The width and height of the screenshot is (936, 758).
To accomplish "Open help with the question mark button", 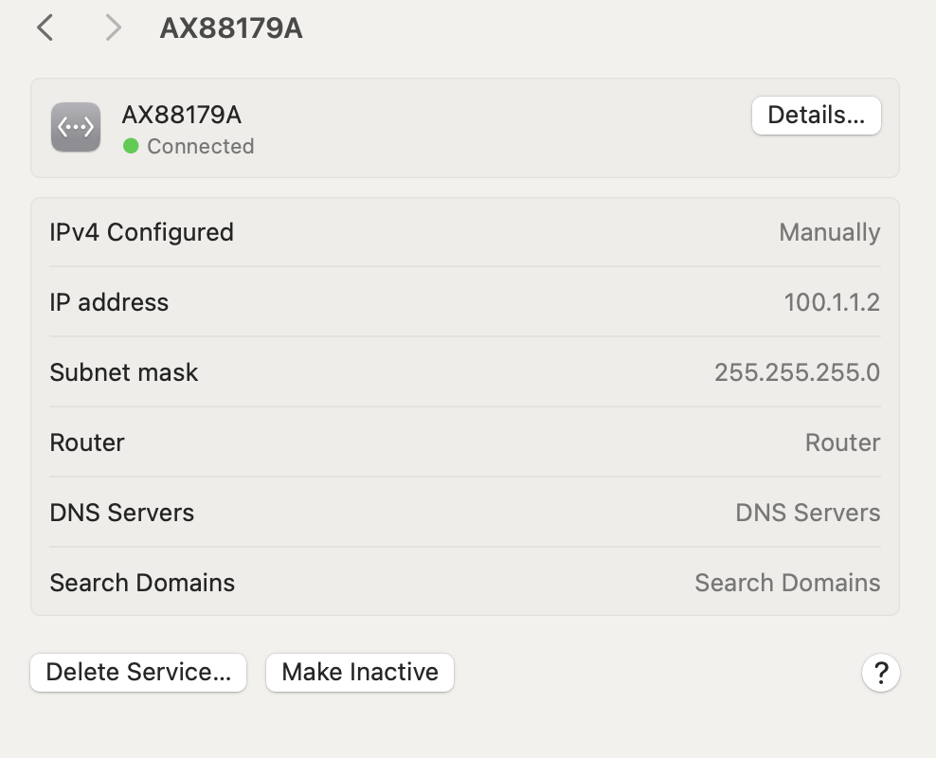I will tap(880, 673).
